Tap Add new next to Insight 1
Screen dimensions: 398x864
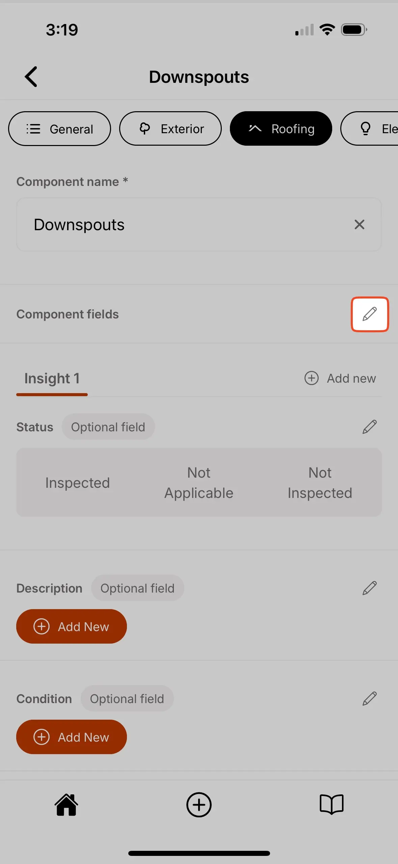340,378
